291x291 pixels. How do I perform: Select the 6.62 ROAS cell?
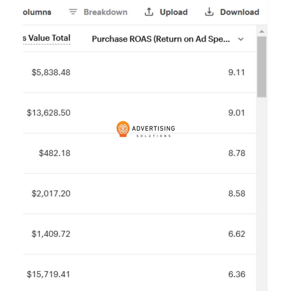[x=237, y=234]
